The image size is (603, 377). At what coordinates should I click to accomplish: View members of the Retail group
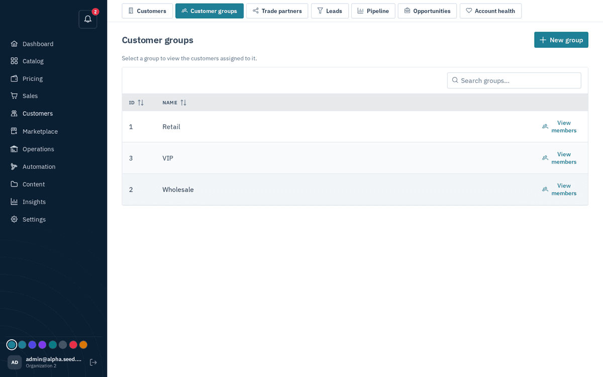point(559,127)
